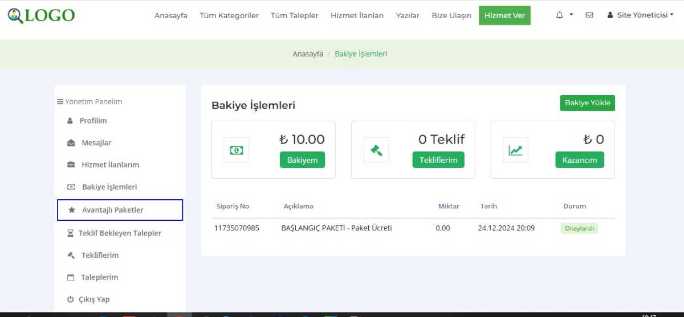Image resolution: width=684 pixels, height=317 pixels.
Task: Toggle the Yönetim Panelim hamburger menu icon
Action: (x=60, y=102)
